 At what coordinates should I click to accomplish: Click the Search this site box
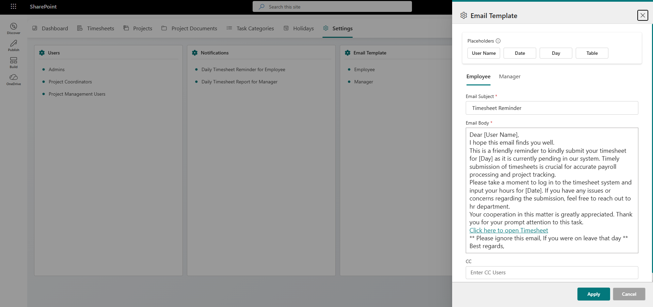click(x=332, y=6)
